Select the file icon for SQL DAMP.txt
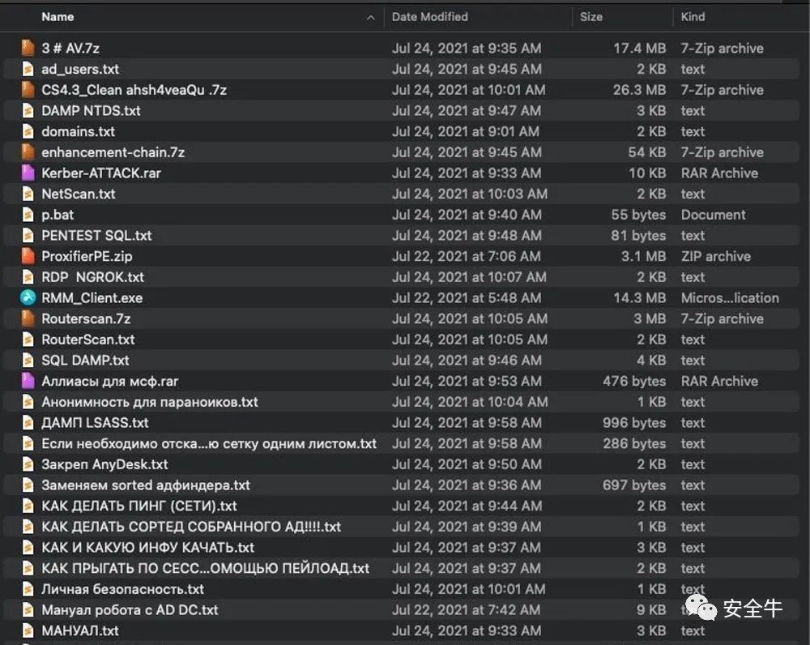The width and height of the screenshot is (810, 645). (28, 361)
